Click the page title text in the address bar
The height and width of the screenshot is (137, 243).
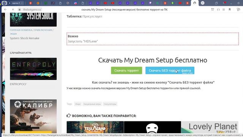pyautogui.click(x=125, y=10)
